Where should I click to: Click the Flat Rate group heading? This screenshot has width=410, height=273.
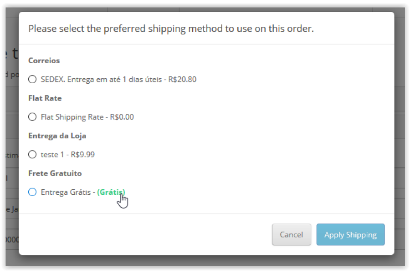point(45,98)
